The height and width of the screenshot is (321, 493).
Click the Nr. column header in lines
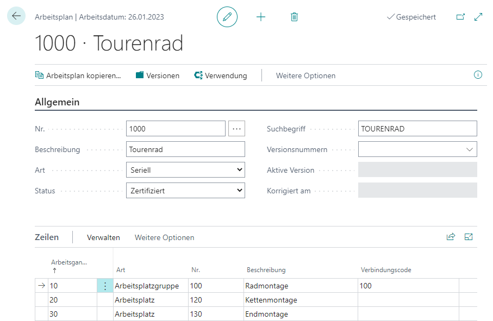pyautogui.click(x=196, y=270)
